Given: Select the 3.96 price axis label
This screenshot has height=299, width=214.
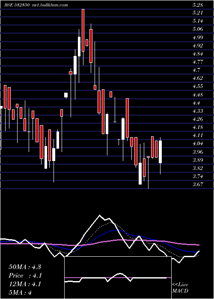Looking at the screenshot, I should [x=198, y=152].
